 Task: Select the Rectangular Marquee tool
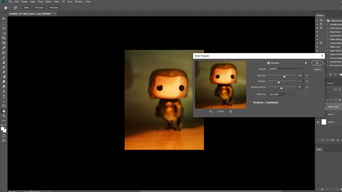(x=4, y=23)
